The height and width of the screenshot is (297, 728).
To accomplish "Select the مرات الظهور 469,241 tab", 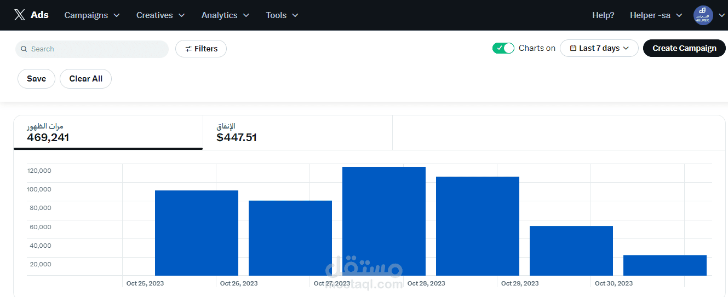I will click(108, 132).
